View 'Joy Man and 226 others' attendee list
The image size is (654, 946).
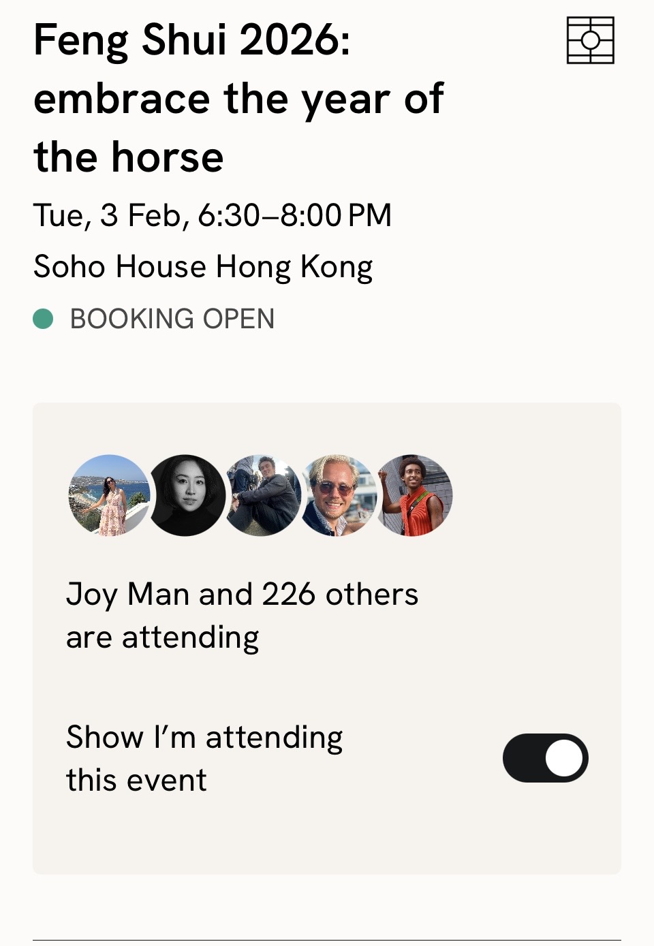tap(242, 595)
